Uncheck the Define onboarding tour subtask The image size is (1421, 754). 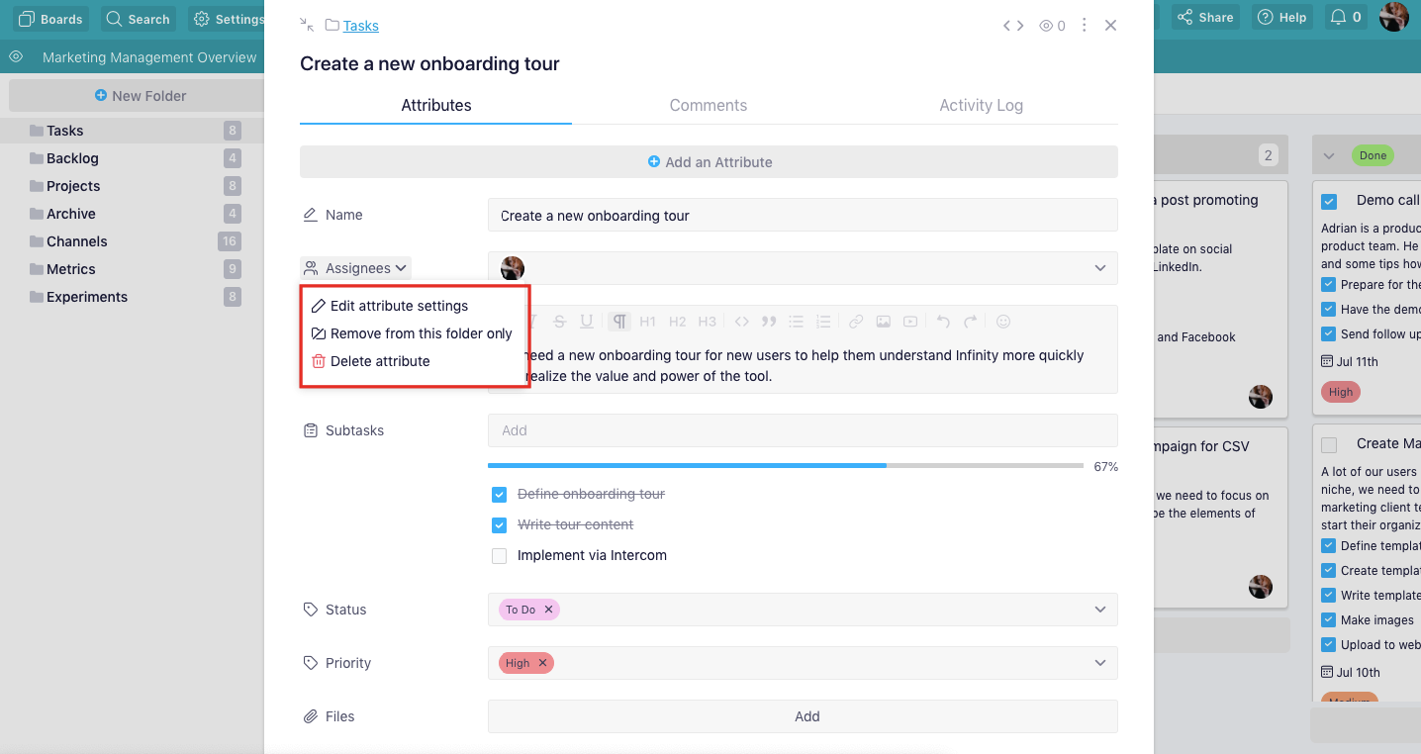click(500, 495)
